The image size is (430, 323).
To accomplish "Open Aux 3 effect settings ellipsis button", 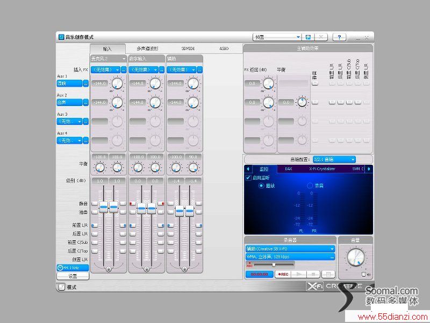I will (86, 122).
